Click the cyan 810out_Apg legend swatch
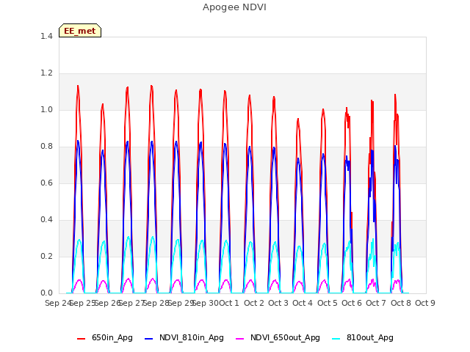Image resolution: width=470 pixels, height=352 pixels. pos(336,339)
